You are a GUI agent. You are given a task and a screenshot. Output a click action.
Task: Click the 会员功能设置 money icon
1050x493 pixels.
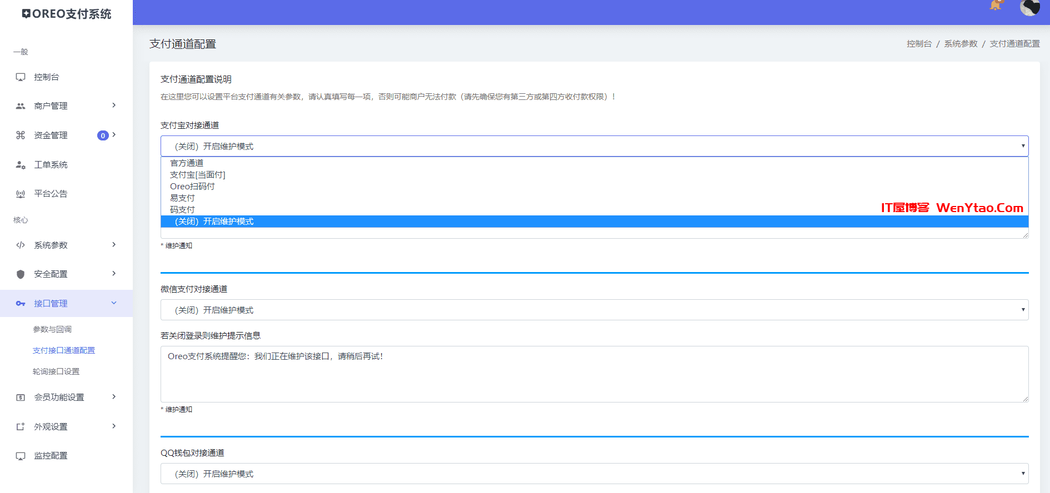click(21, 398)
